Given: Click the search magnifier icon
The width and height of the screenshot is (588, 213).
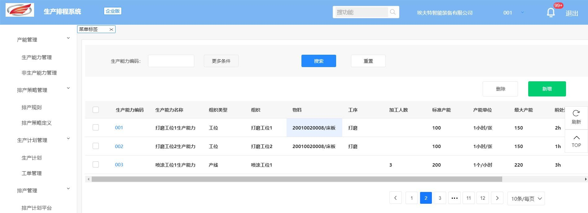Looking at the screenshot, I should tap(393, 12).
